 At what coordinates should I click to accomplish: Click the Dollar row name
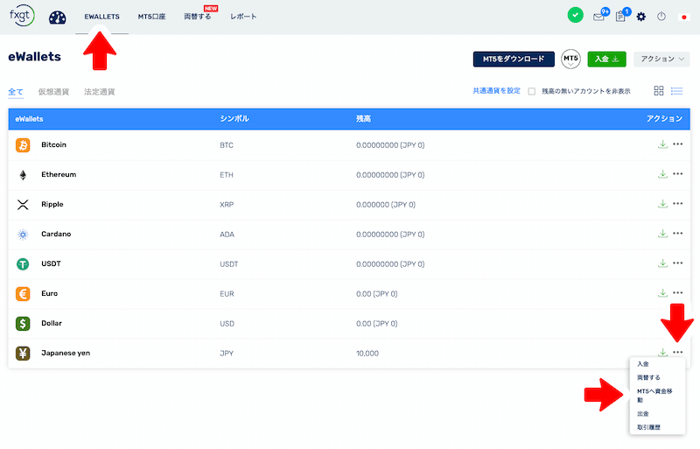[52, 323]
